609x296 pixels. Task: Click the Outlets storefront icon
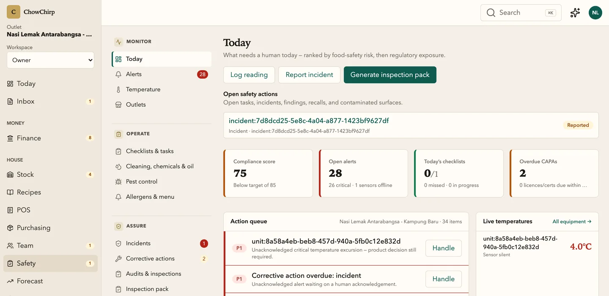pos(118,105)
